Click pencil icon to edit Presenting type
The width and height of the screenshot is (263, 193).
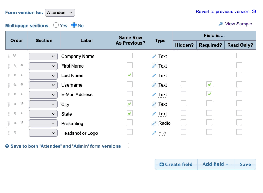click(x=154, y=123)
